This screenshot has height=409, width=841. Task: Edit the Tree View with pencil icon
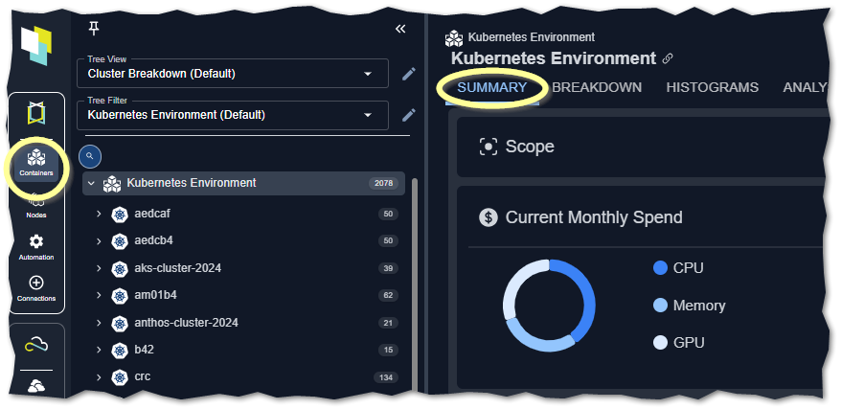click(409, 74)
